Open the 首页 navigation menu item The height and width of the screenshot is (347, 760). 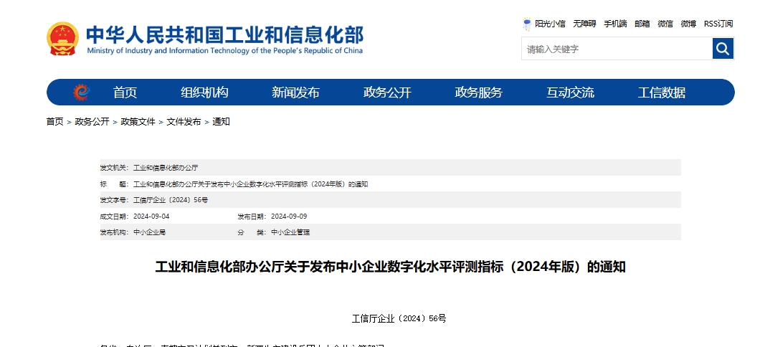click(x=125, y=92)
